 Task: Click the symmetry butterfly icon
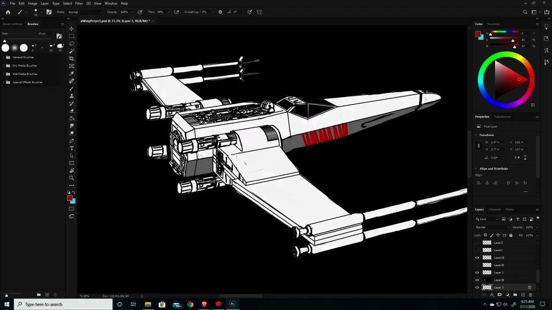259,12
